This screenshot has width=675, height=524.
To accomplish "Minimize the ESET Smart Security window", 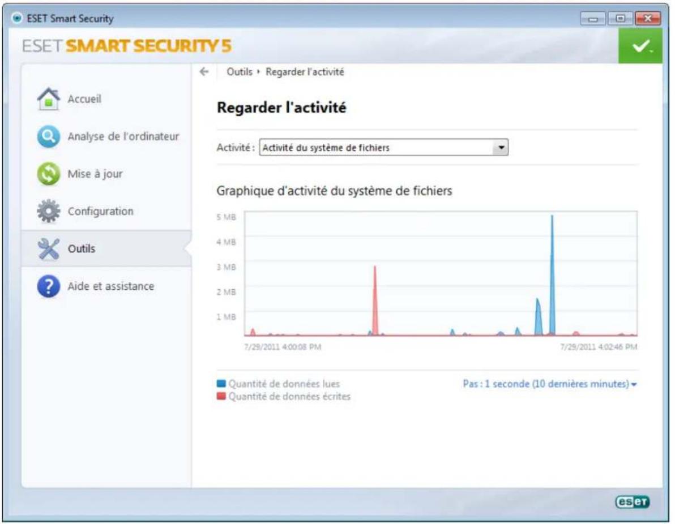I will click(x=593, y=19).
